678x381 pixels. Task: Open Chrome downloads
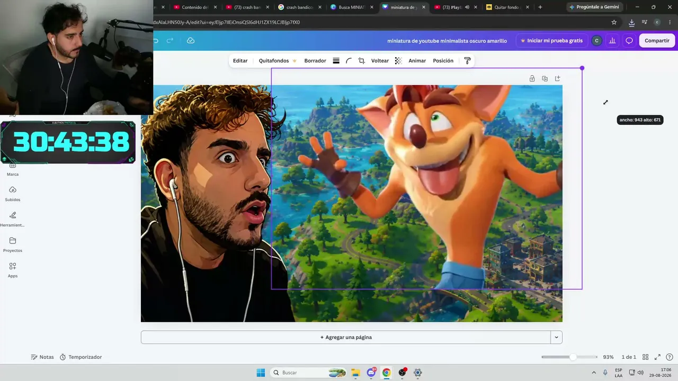point(631,22)
